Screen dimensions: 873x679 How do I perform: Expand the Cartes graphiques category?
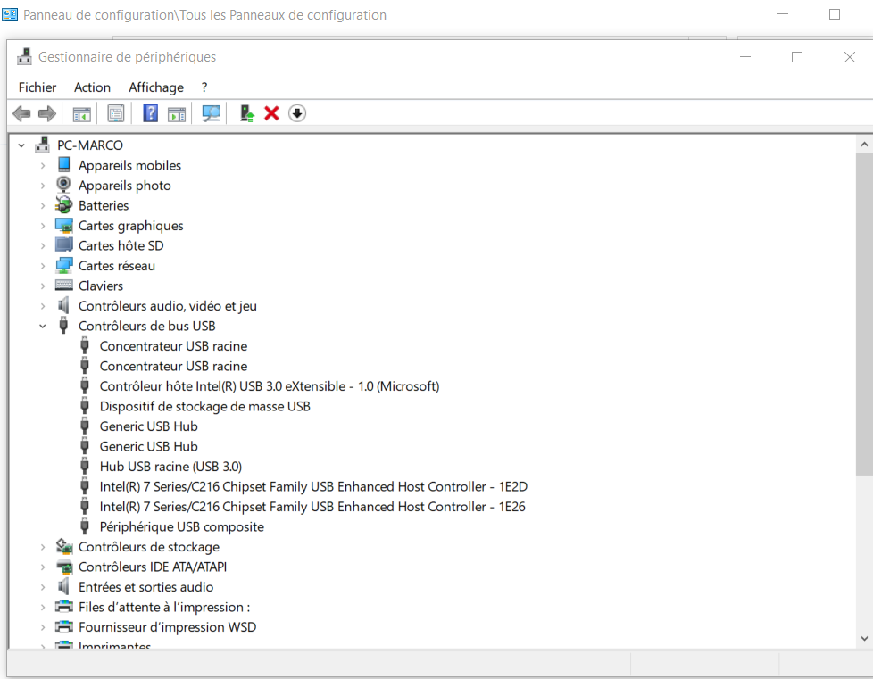[x=43, y=226]
